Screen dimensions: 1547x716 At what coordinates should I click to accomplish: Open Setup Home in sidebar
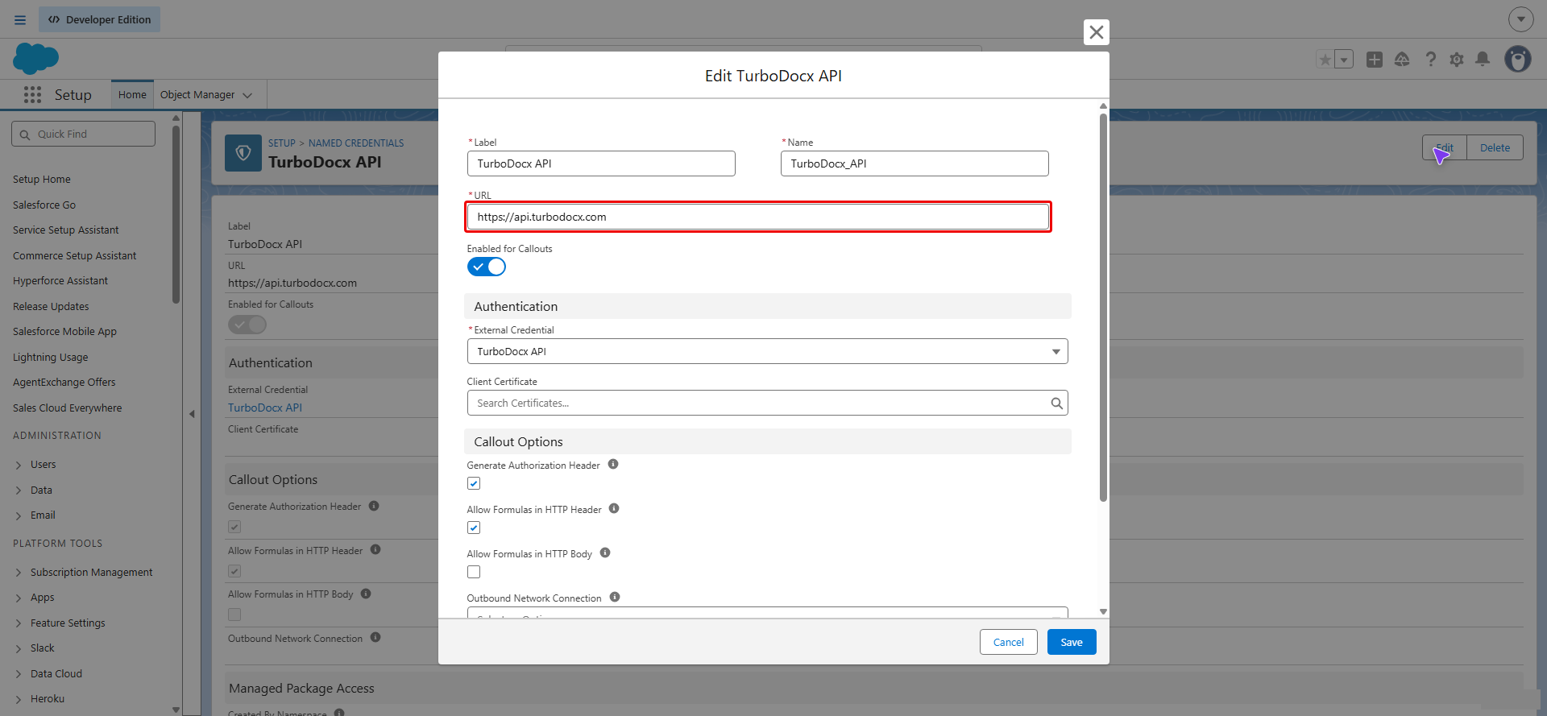pos(42,180)
